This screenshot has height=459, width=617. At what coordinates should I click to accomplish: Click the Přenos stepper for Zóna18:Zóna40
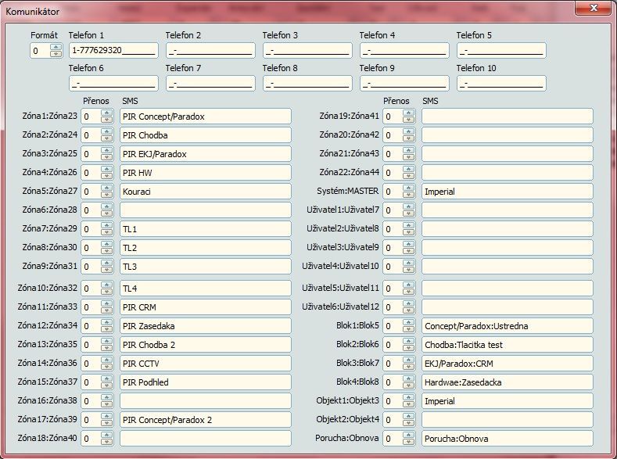(107, 439)
